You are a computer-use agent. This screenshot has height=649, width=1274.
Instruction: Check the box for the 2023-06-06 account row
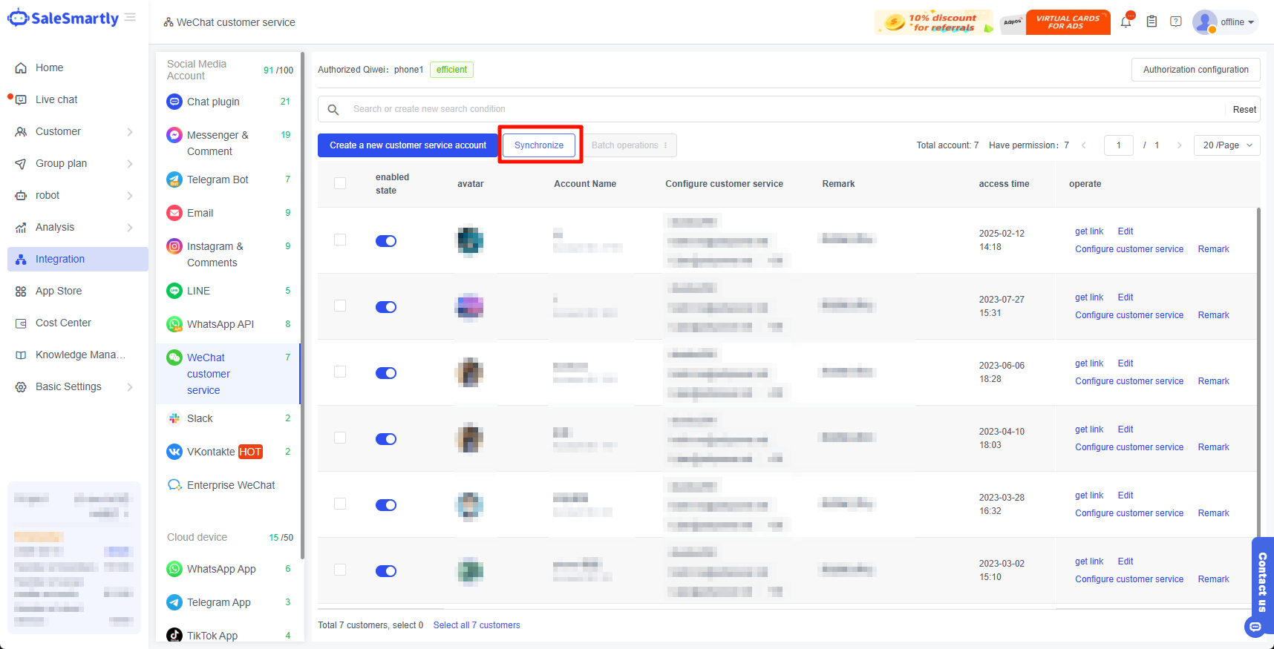(x=340, y=372)
